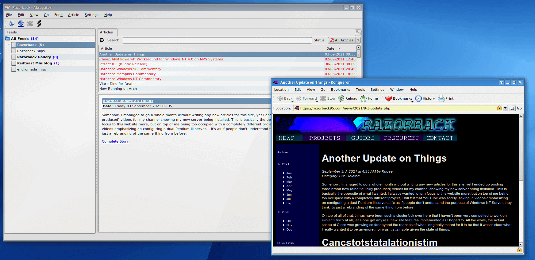This screenshot has width=535, height=260.
Task: Go to NEWS in the Razorback site navigation
Action: point(286,138)
